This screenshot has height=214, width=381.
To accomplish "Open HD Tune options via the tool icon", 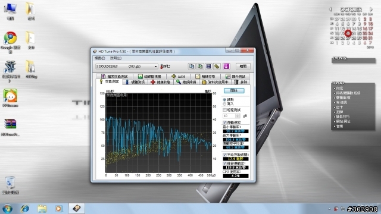I will (x=217, y=66).
